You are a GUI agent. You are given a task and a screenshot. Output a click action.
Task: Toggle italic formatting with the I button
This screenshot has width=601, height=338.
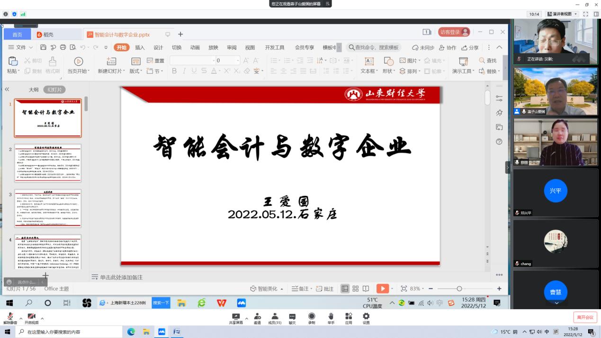(x=183, y=70)
